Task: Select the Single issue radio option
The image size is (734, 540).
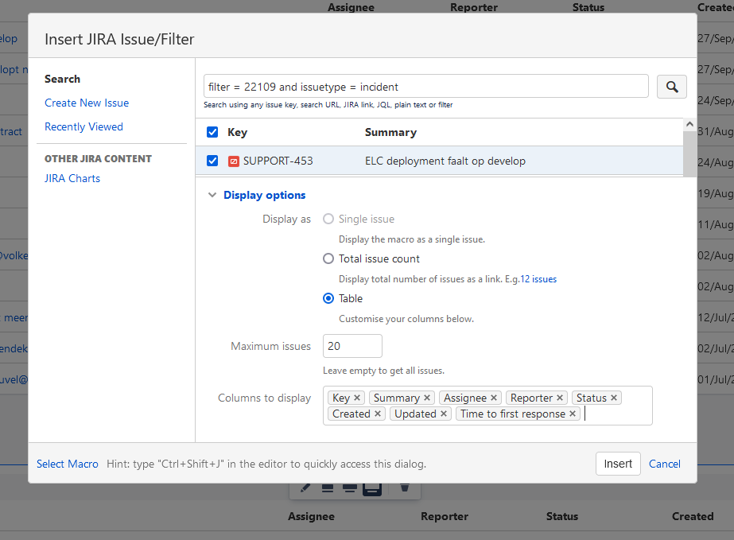Action: click(328, 219)
